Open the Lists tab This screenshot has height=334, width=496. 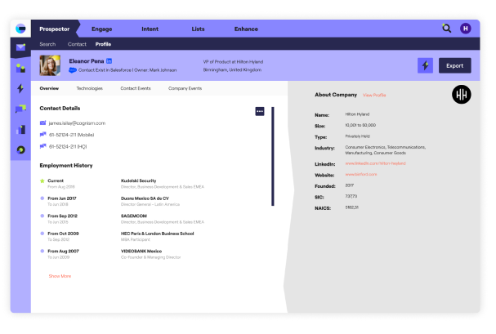coord(198,29)
